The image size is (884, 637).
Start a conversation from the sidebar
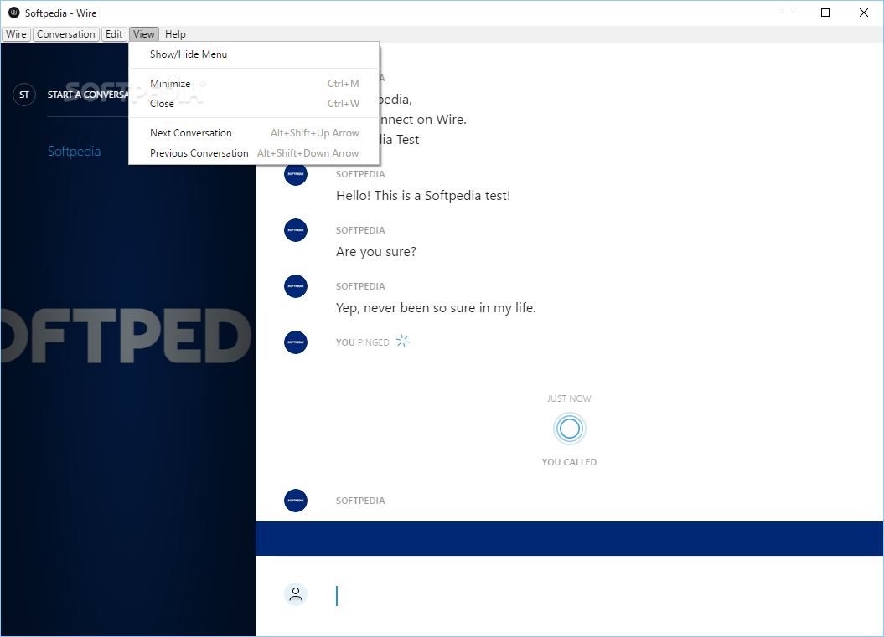click(x=88, y=95)
